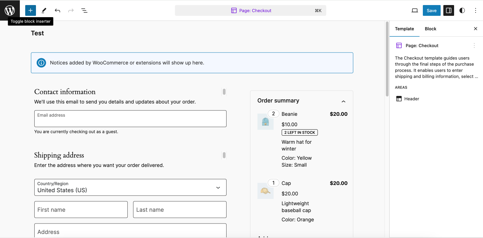483x238 pixels.
Task: Close the Template settings panel
Action: (475, 29)
